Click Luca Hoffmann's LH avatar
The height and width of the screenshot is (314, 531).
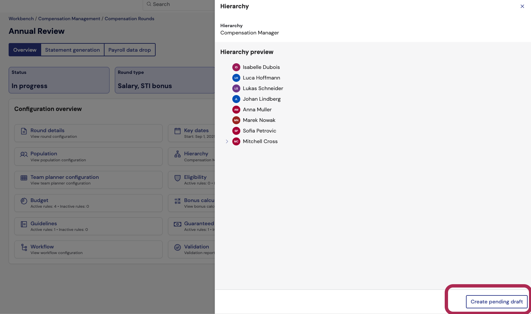[x=236, y=78]
